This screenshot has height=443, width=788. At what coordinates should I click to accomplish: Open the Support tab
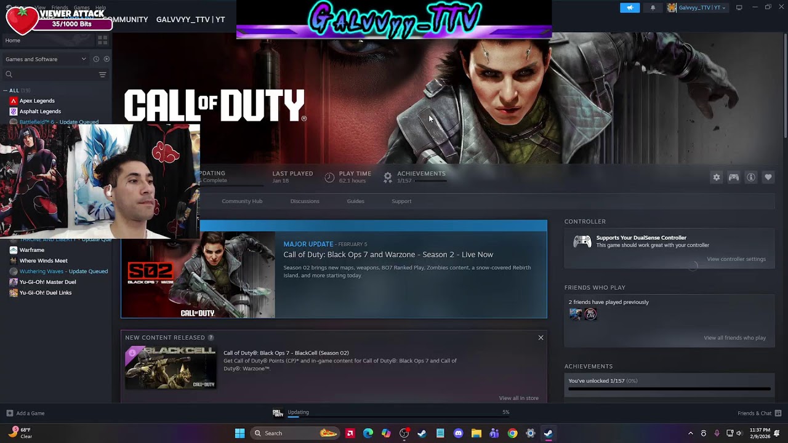pyautogui.click(x=401, y=201)
